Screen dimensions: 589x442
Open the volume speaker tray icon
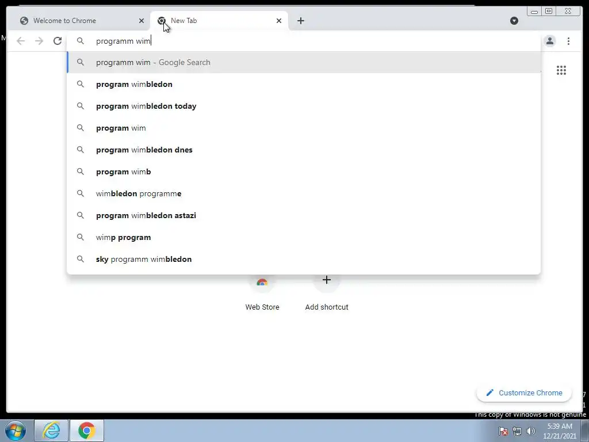point(531,431)
